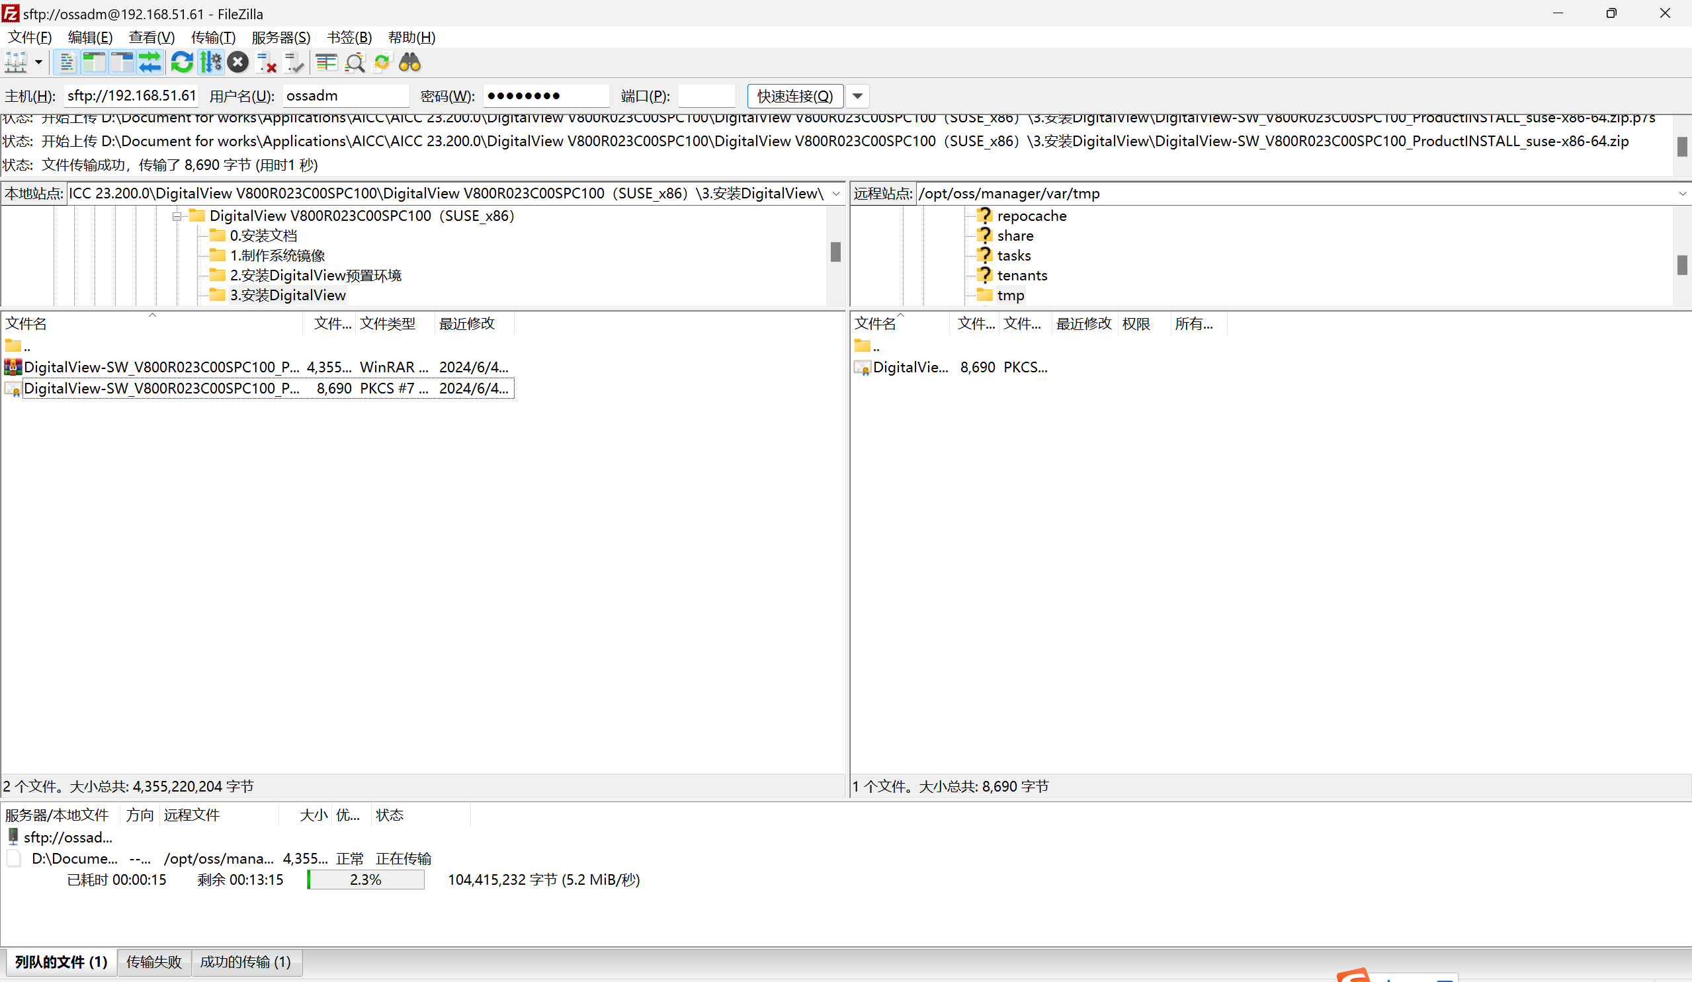Toggle message log display icon
The width and height of the screenshot is (1692, 982).
[x=66, y=62]
